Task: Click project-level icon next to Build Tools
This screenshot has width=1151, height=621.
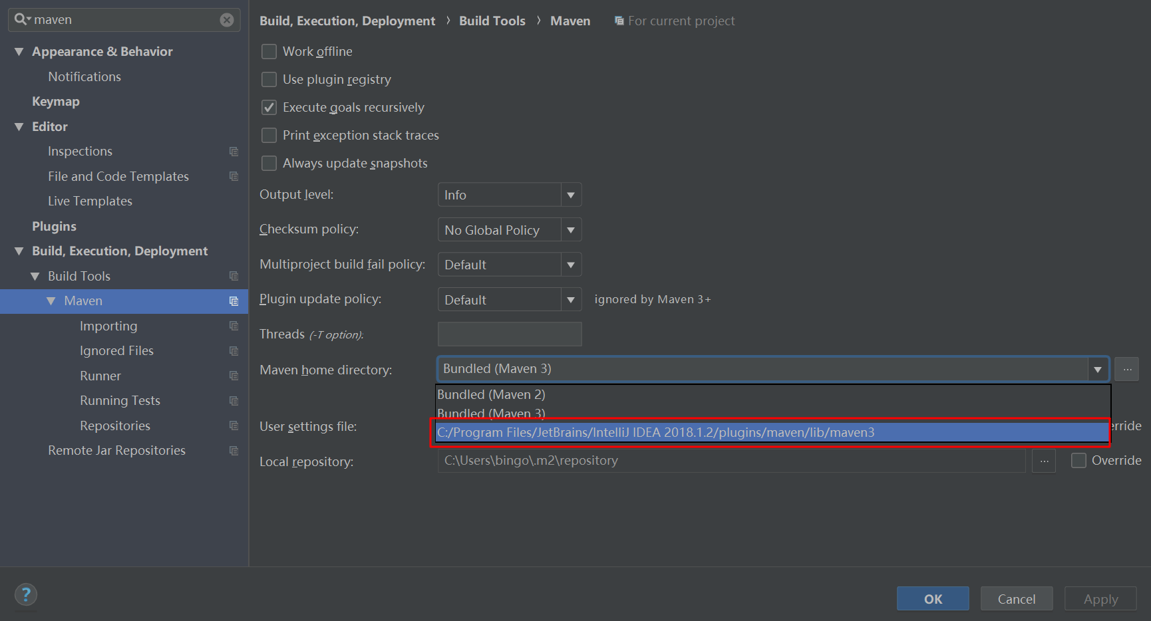Action: tap(234, 276)
